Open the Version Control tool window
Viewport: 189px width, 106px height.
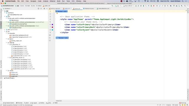point(9,103)
